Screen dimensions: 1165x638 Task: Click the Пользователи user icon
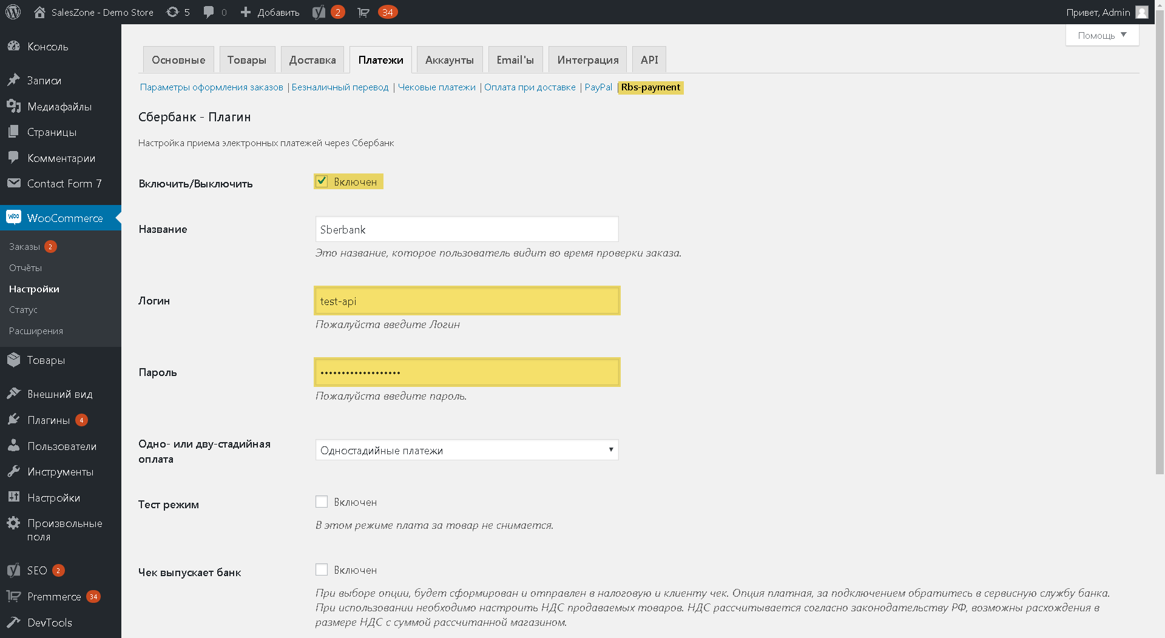[x=13, y=446]
